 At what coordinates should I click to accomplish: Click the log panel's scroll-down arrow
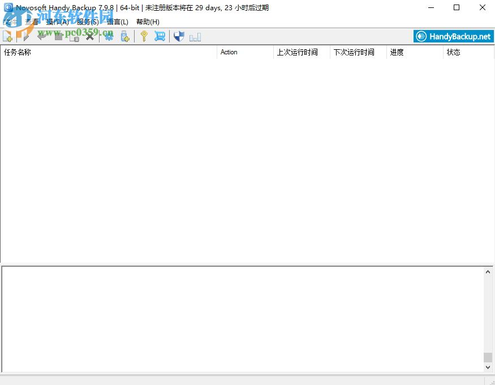pyautogui.click(x=488, y=366)
